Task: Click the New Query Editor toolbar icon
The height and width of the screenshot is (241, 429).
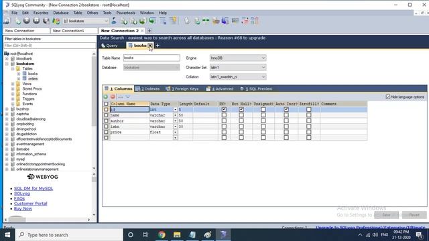Action: pos(18,21)
